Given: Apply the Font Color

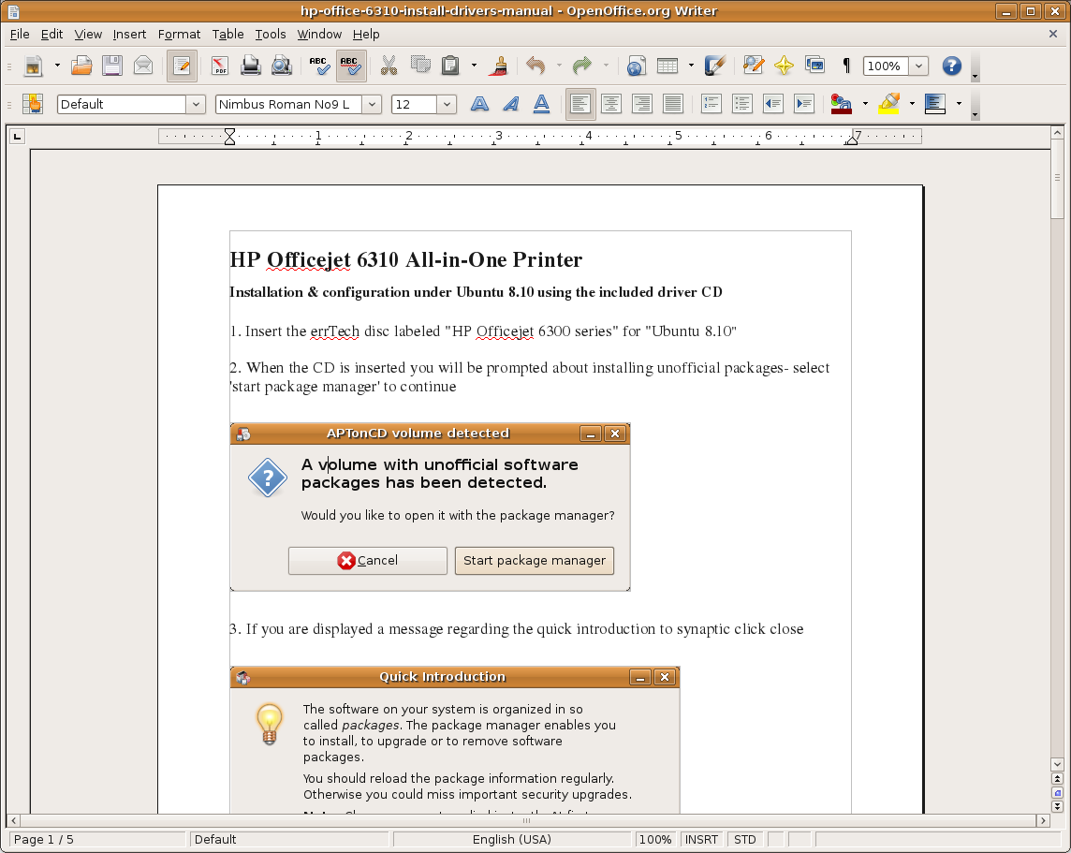Looking at the screenshot, I should click(x=842, y=104).
